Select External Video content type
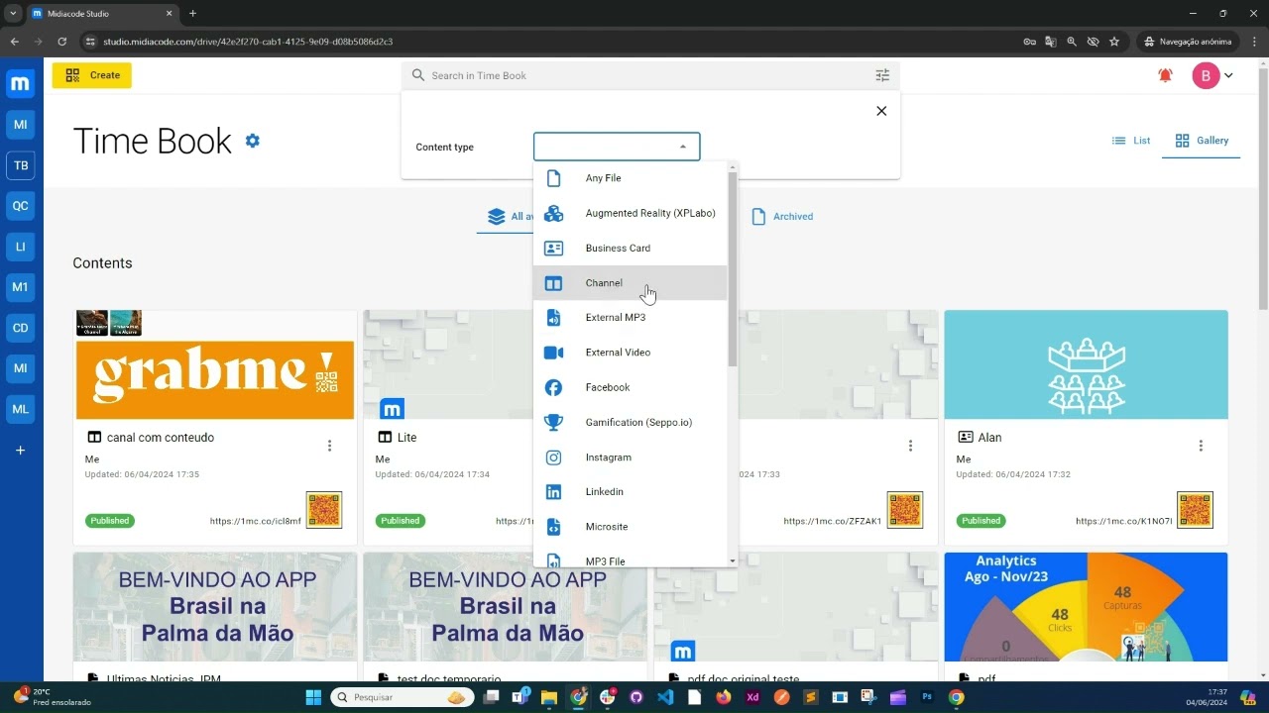The width and height of the screenshot is (1269, 713). pyautogui.click(x=630, y=353)
